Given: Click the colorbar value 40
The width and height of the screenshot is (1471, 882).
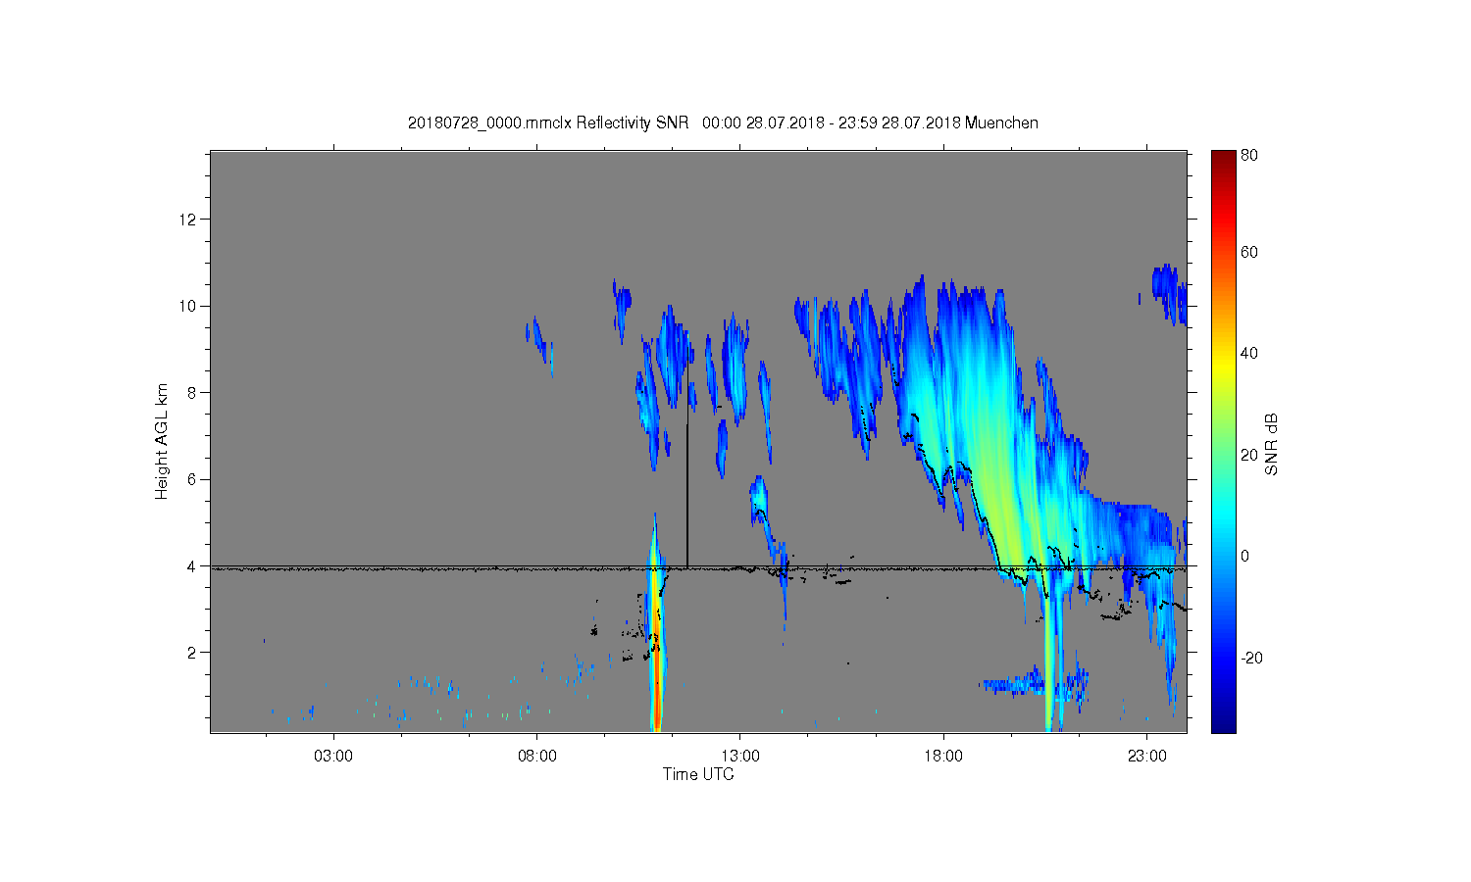Looking at the screenshot, I should [1249, 353].
